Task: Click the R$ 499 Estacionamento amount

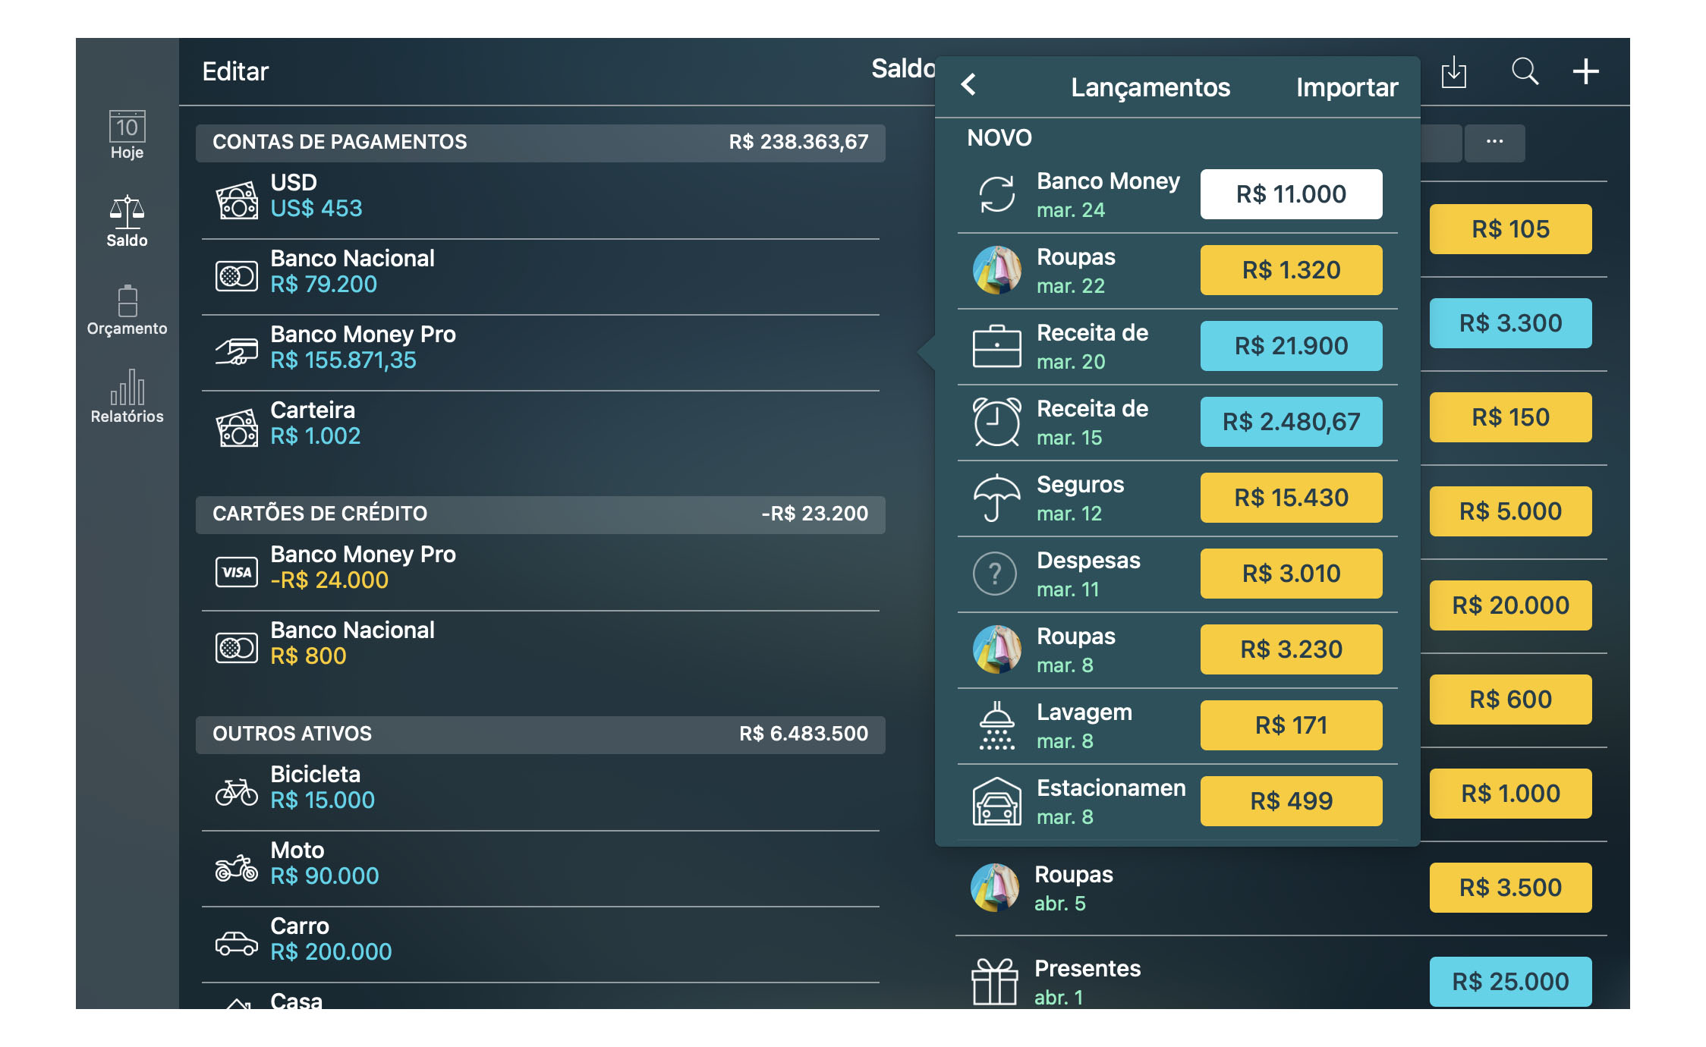Action: (x=1291, y=801)
